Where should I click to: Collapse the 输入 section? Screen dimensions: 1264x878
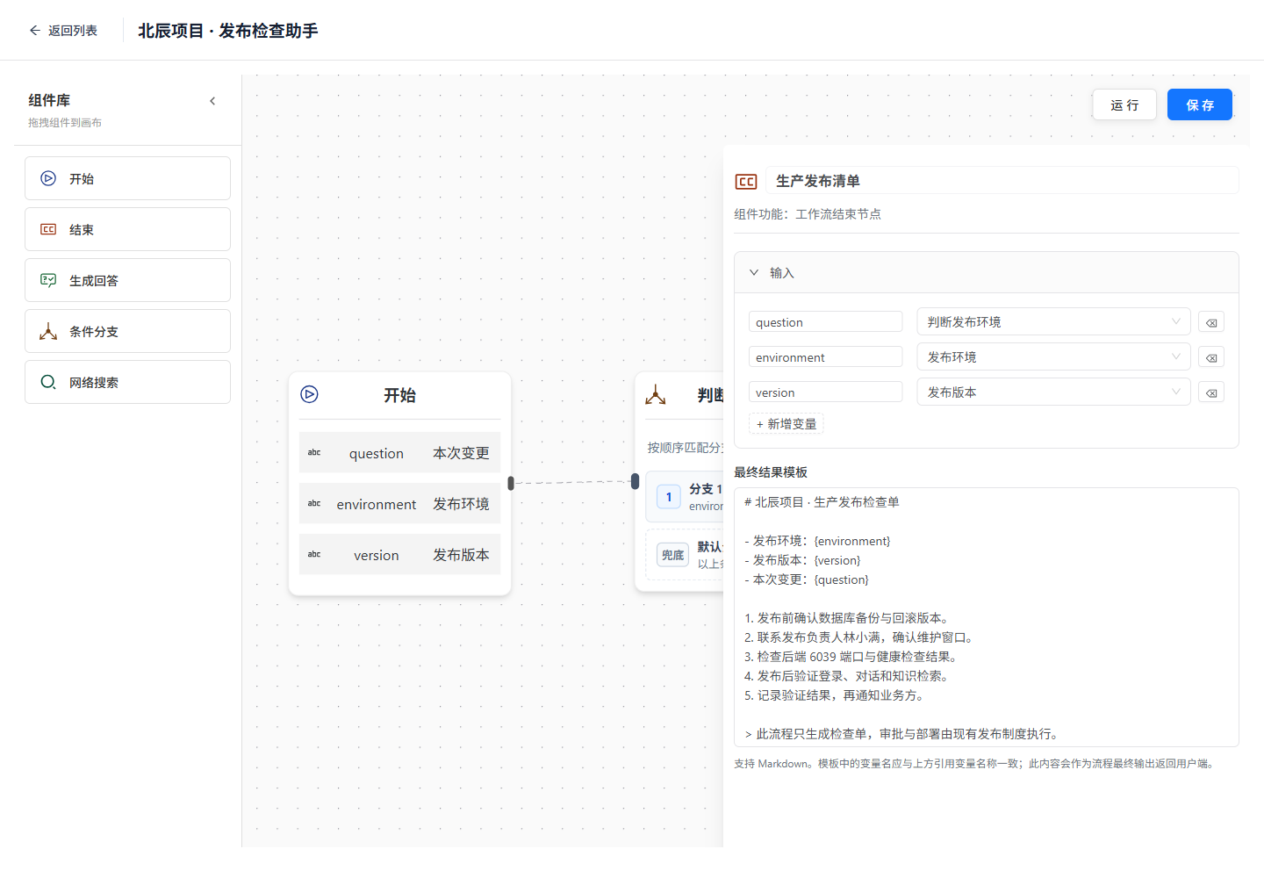(x=754, y=273)
